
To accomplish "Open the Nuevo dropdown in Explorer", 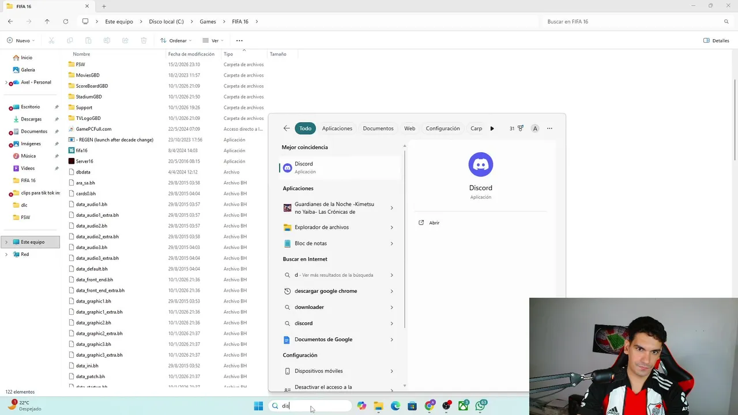I will tap(21, 40).
